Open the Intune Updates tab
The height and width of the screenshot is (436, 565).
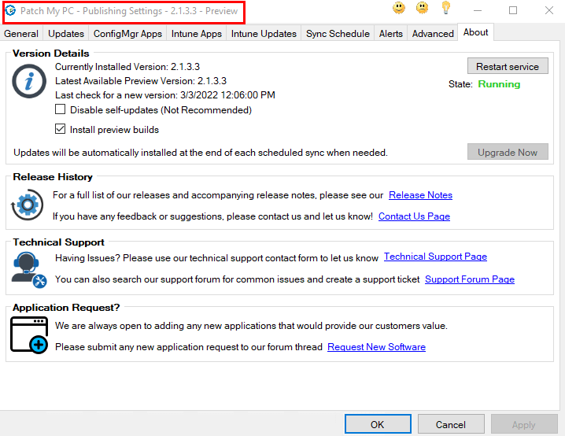pyautogui.click(x=264, y=34)
